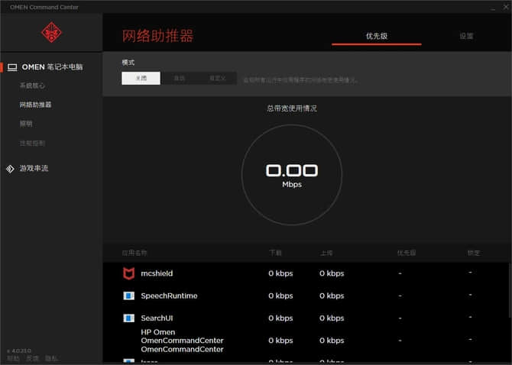Select the first (white highlighted) mode button
The width and height of the screenshot is (512, 365).
(x=141, y=79)
